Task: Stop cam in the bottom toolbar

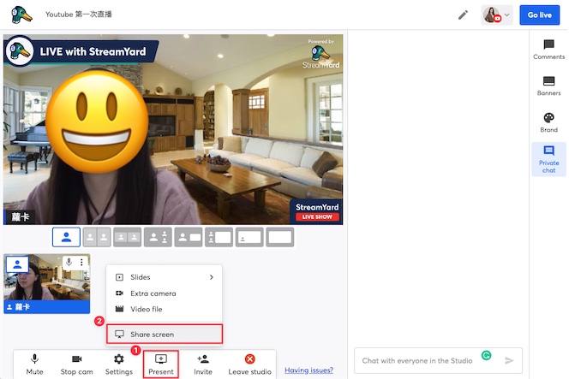Action: [x=76, y=364]
